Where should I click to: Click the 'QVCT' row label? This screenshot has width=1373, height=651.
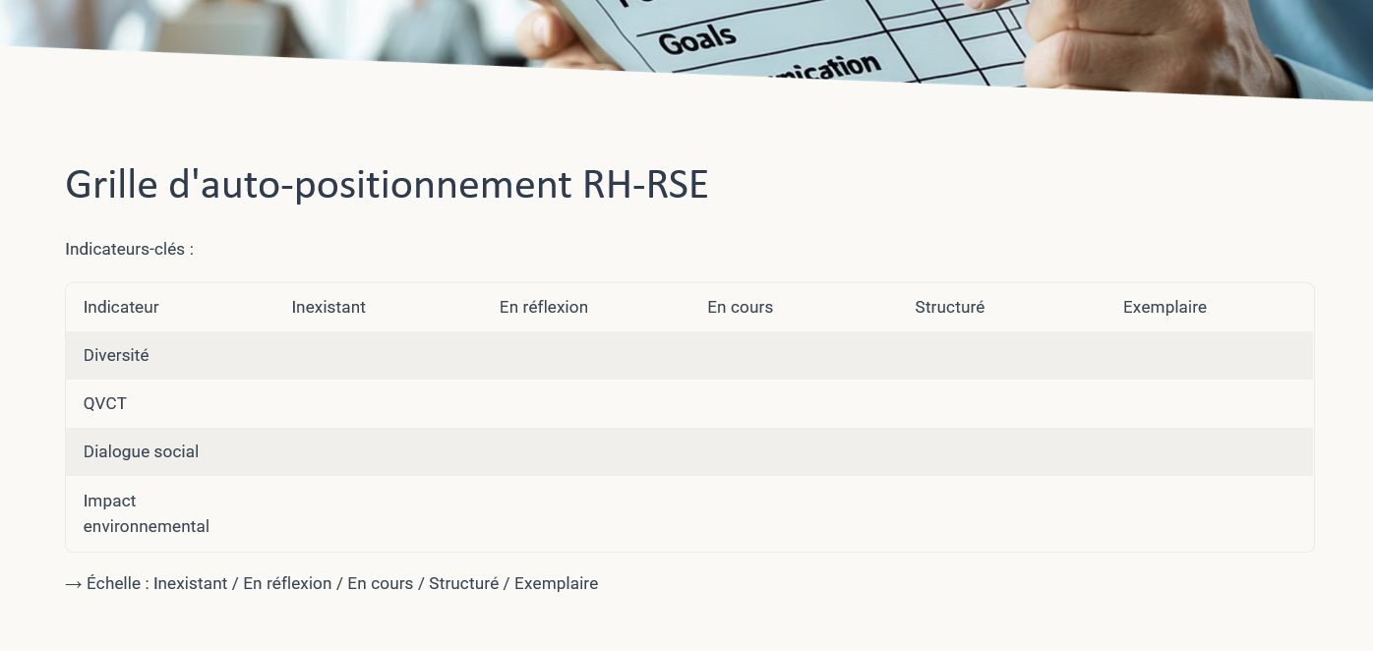pyautogui.click(x=105, y=403)
